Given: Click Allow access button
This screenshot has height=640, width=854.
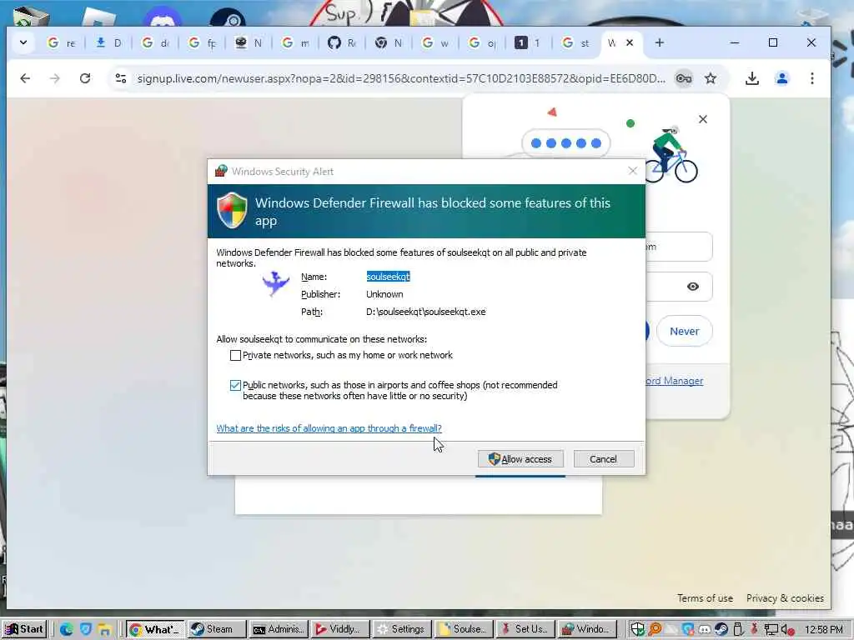Looking at the screenshot, I should pyautogui.click(x=520, y=459).
